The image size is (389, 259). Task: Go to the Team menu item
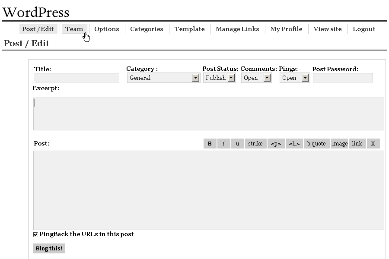[74, 29]
